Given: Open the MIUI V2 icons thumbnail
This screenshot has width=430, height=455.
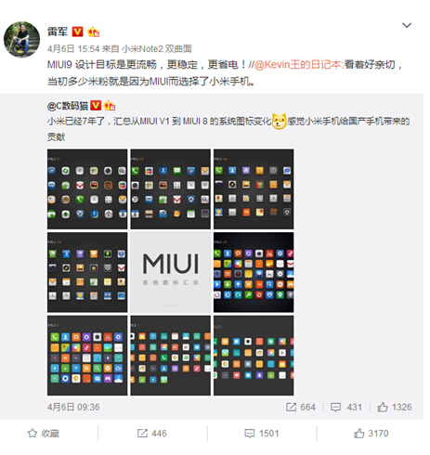Looking at the screenshot, I should pyautogui.click(x=171, y=189).
